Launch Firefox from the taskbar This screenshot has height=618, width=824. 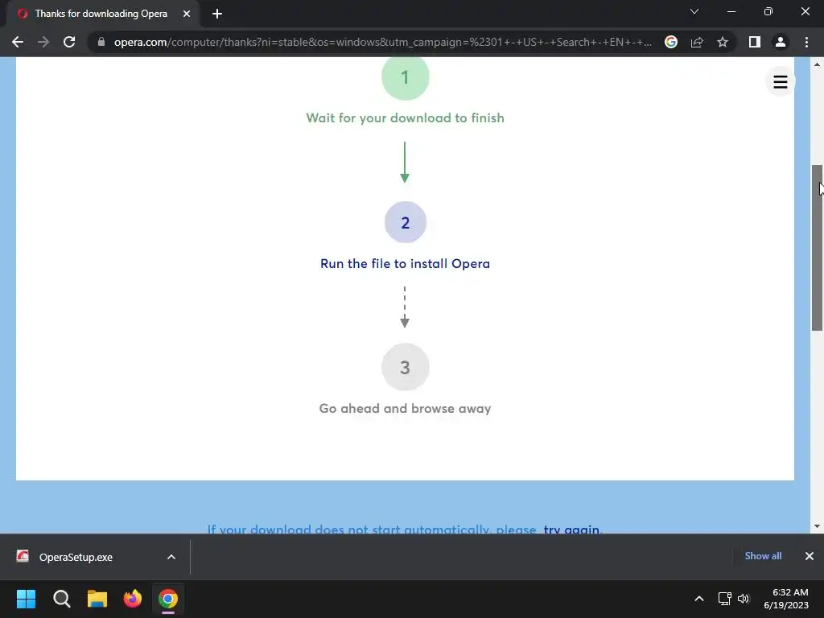(x=133, y=599)
